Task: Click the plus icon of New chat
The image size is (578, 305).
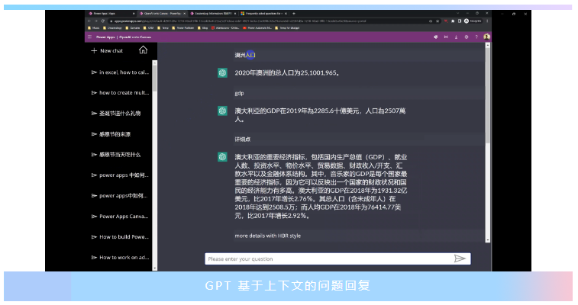Action: click(94, 51)
